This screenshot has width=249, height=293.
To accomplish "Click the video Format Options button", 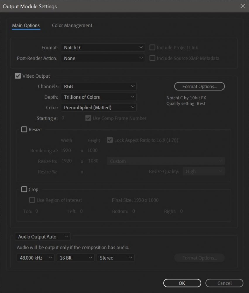I will coord(199,86).
